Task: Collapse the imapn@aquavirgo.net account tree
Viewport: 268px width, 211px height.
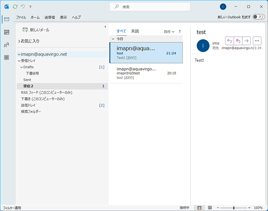Action: pos(19,54)
